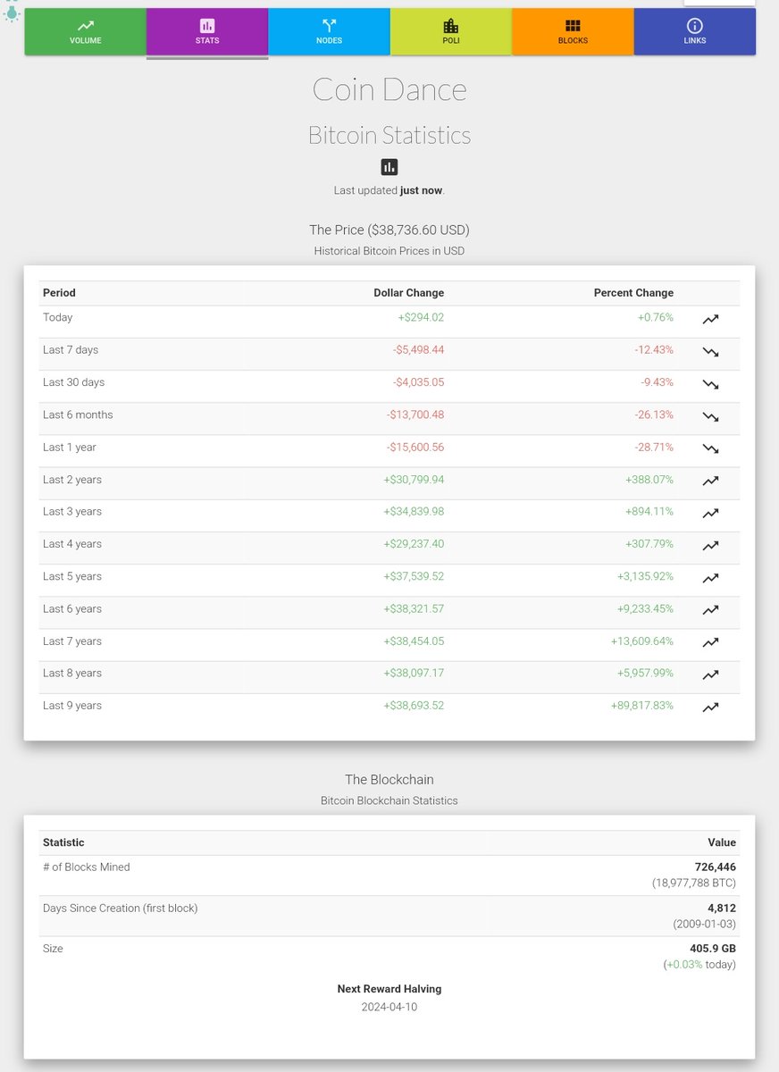Click the Coin Dance site title
The height and width of the screenshot is (1072, 779).
coord(389,89)
